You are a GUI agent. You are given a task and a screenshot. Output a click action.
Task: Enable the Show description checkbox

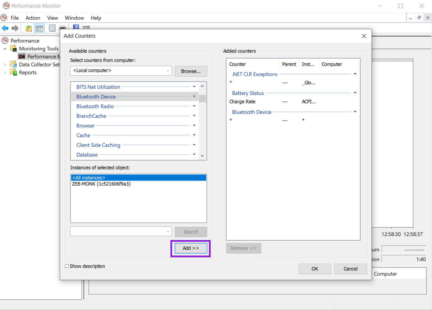click(67, 266)
